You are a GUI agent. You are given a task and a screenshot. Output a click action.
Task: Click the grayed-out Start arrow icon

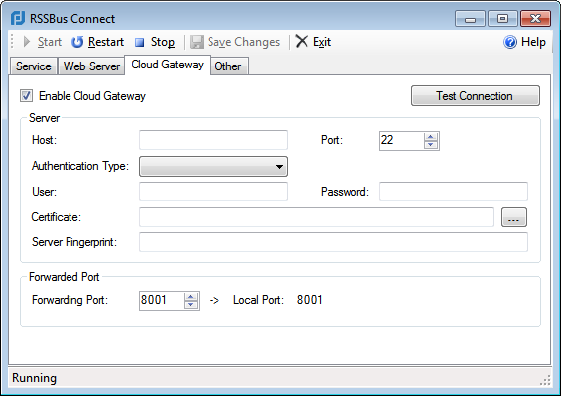point(27,42)
